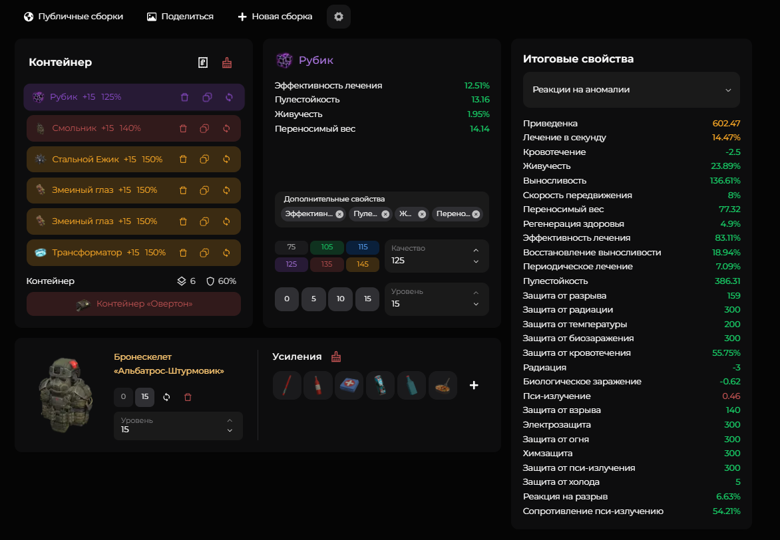Click the Качество input field

[x=437, y=256]
